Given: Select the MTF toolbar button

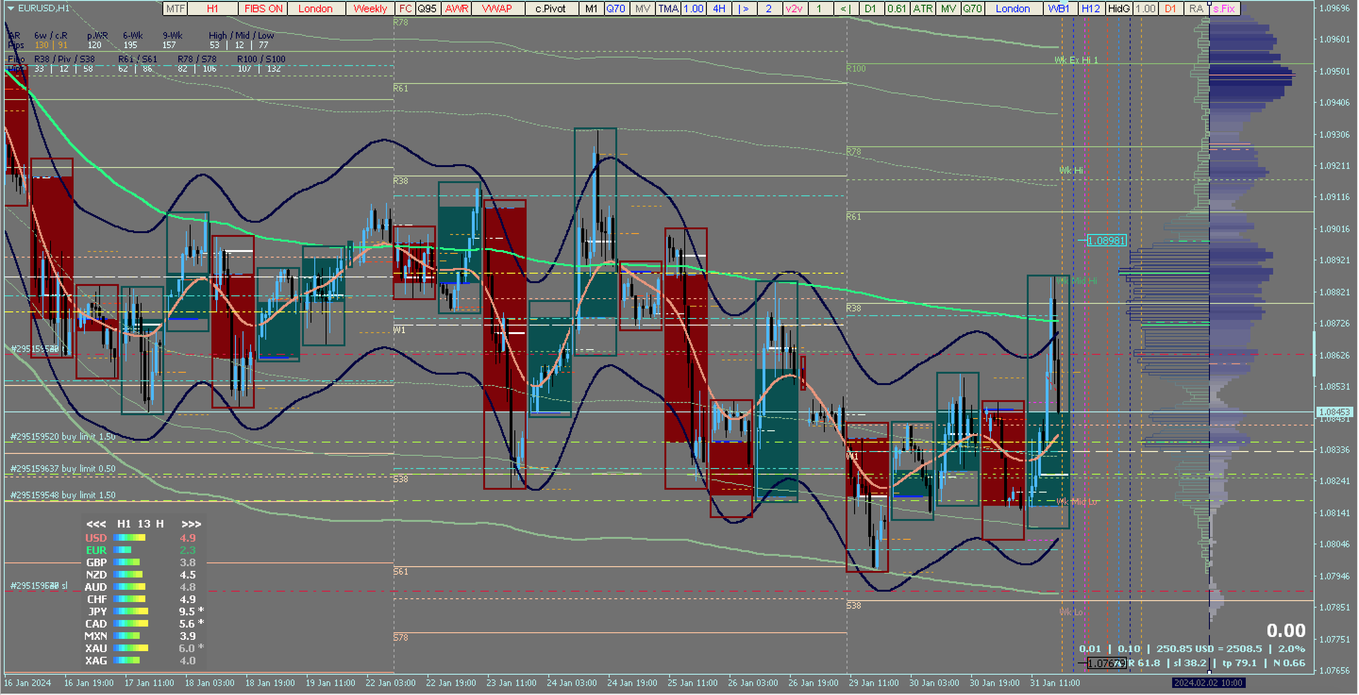Looking at the screenshot, I should click(175, 8).
